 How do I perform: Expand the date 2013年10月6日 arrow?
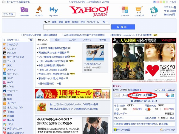pyautogui.click(x=132, y=101)
